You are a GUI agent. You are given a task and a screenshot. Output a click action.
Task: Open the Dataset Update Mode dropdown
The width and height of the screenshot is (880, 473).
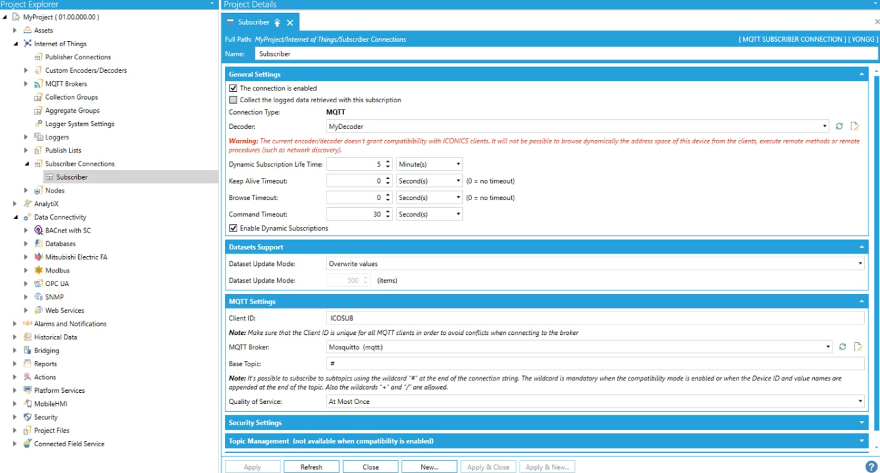[x=860, y=264]
